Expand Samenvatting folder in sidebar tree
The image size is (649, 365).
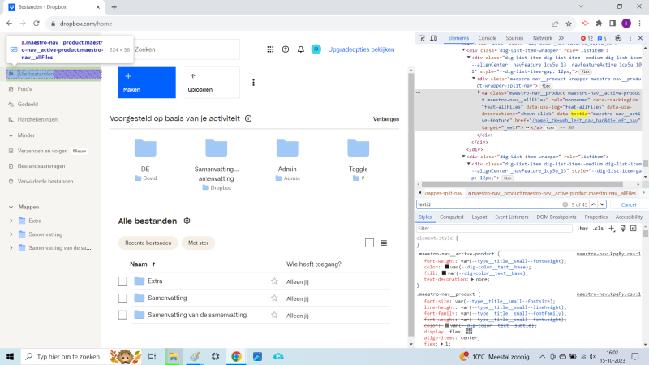[x=11, y=234]
